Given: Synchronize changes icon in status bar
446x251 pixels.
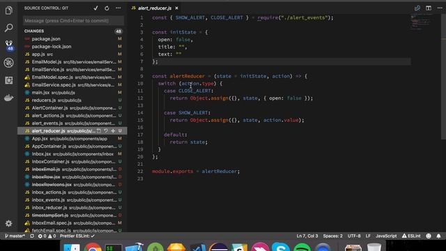Looking at the screenshot, I should click(x=32, y=236).
